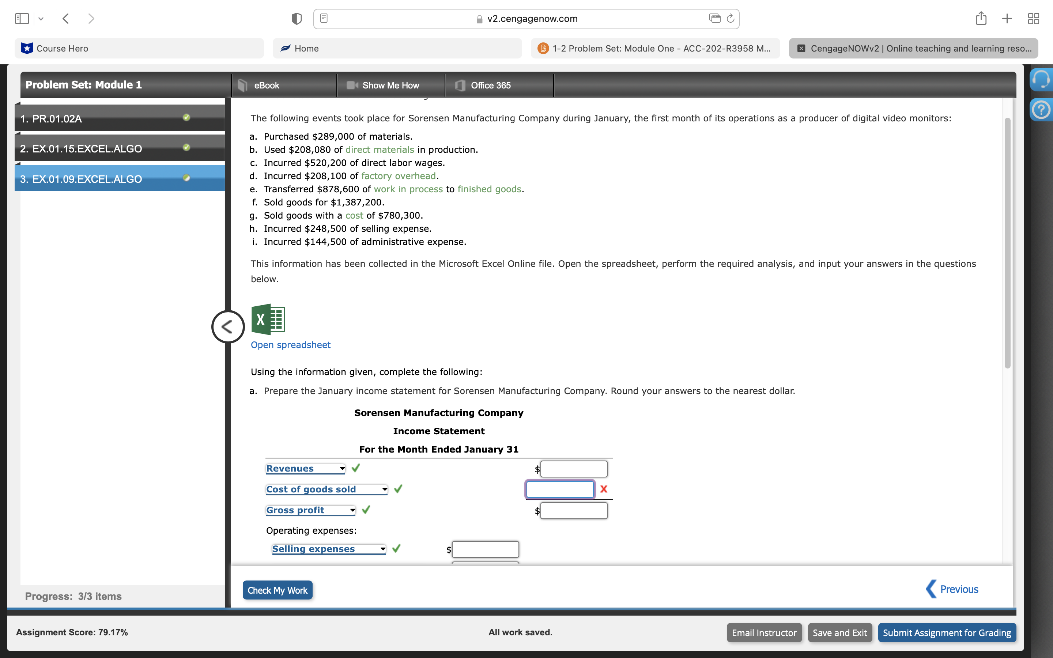The height and width of the screenshot is (658, 1053).
Task: Open the Selling expenses dropdown
Action: pyautogui.click(x=329, y=549)
